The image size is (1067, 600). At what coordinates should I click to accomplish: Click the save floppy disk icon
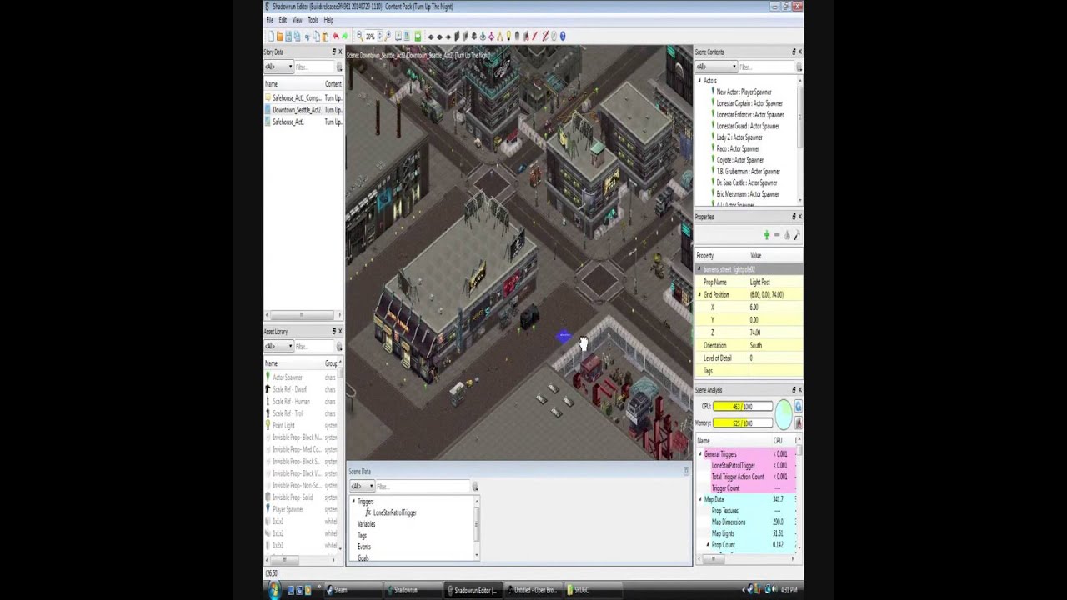(288, 37)
